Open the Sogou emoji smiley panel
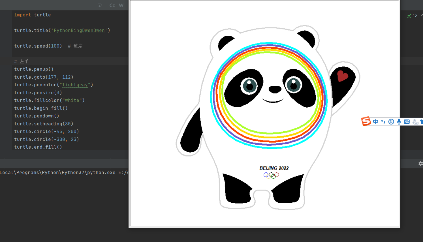 [x=391, y=122]
